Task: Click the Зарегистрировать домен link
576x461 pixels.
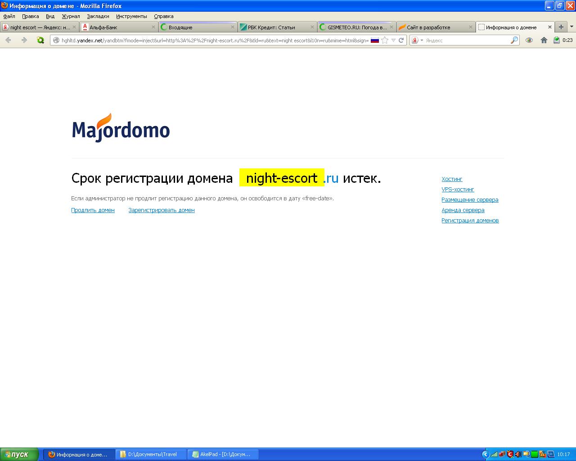Action: (x=162, y=210)
